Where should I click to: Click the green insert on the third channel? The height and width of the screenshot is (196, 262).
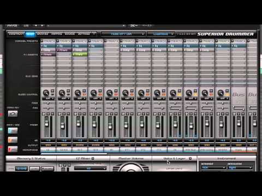[x=80, y=54]
